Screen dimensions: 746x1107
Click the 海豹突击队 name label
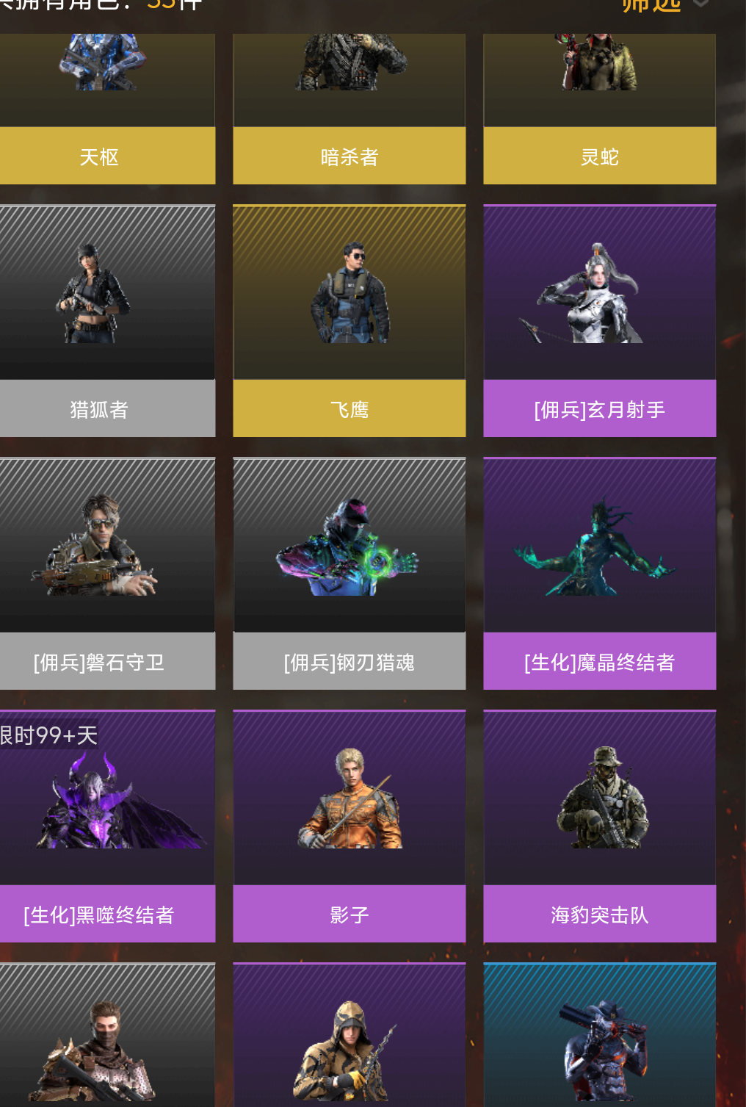(x=600, y=914)
